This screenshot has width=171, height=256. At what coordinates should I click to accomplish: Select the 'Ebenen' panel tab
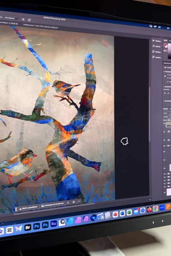pyautogui.click(x=165, y=109)
